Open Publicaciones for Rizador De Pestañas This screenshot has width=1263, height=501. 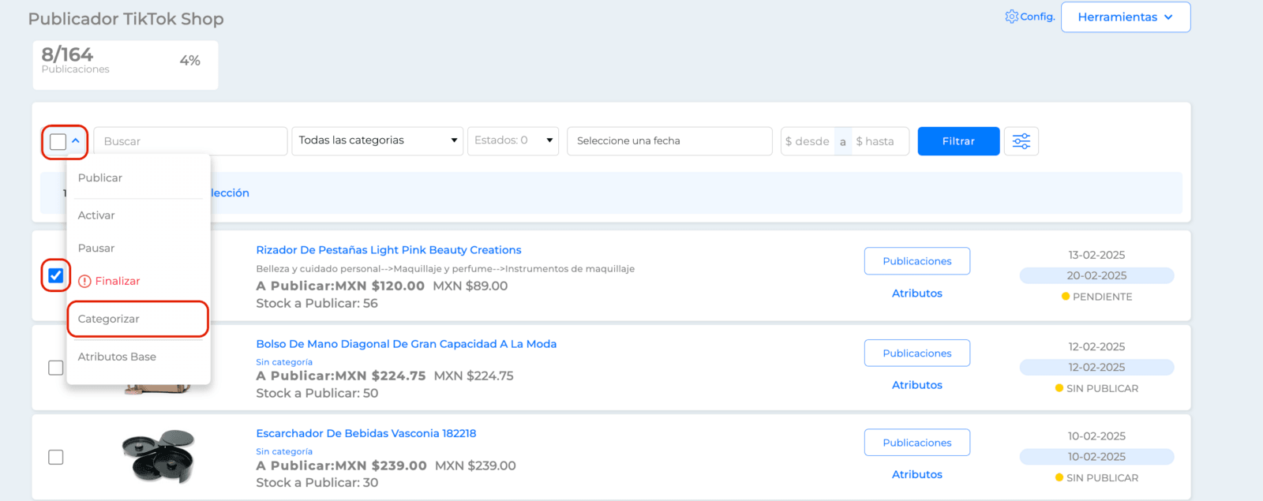click(917, 261)
